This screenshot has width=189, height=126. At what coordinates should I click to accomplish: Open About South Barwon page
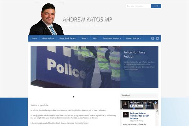tap(68, 38)
